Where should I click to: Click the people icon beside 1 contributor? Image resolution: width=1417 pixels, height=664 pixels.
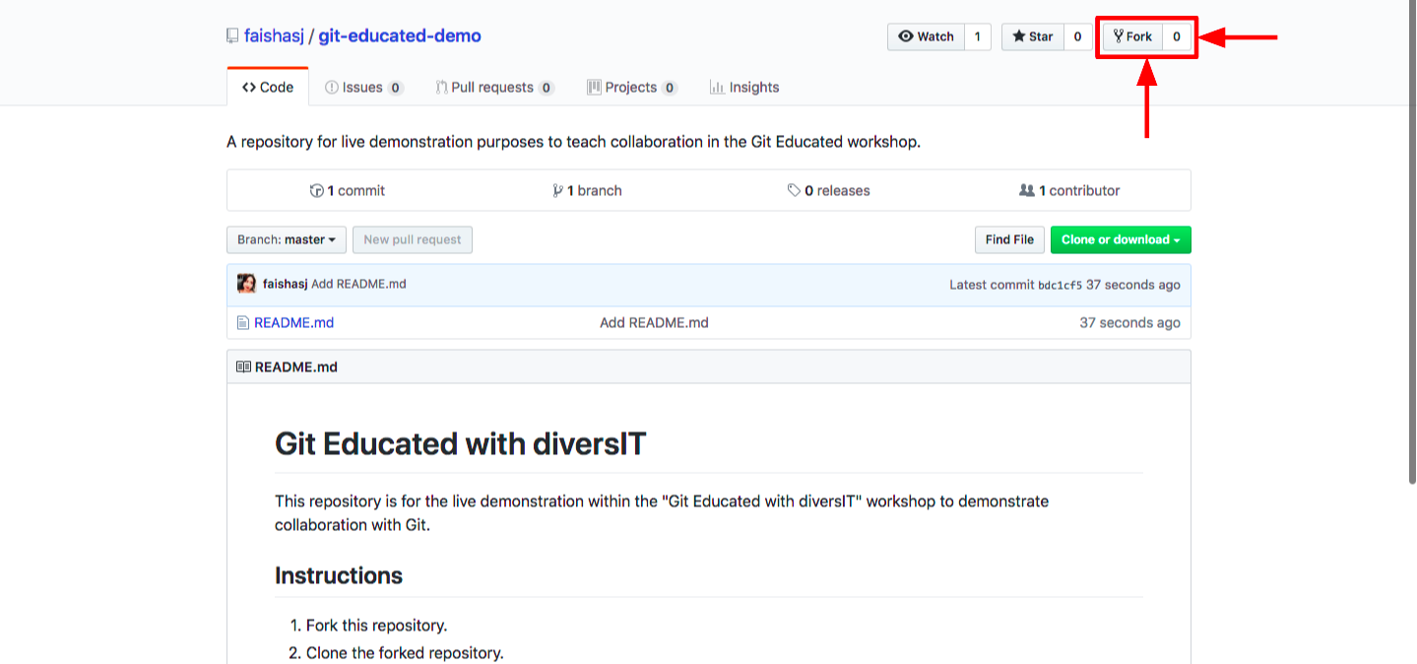(x=1027, y=190)
